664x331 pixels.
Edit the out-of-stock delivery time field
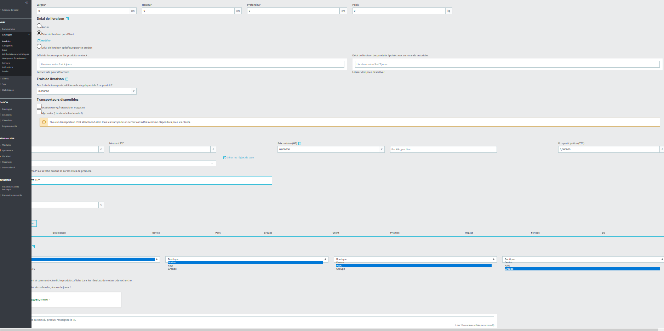(x=507, y=64)
